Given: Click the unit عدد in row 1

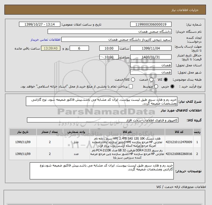Looking at the screenshot, I should 76,142.
